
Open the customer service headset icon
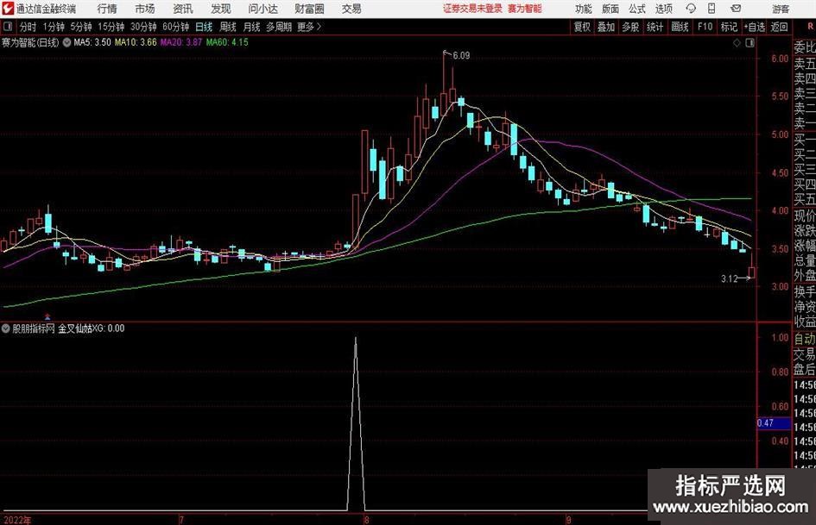point(691,9)
